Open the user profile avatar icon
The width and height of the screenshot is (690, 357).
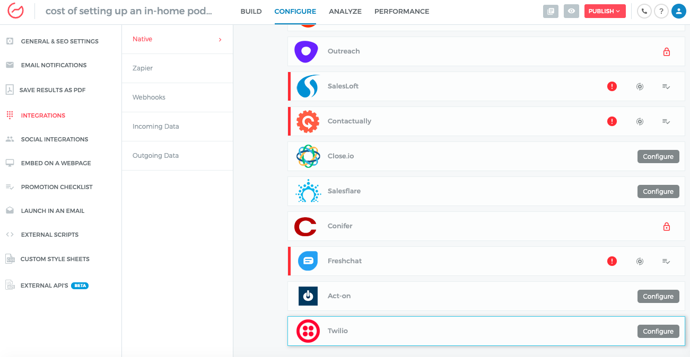pos(679,11)
